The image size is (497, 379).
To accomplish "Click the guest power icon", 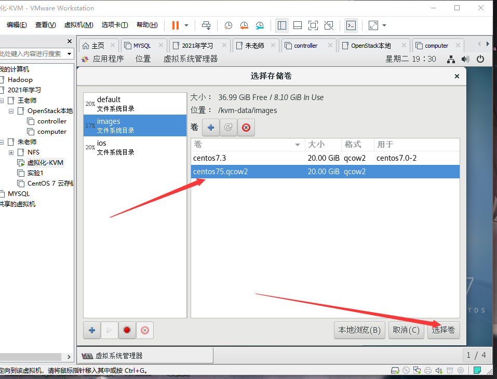I will (480, 59).
